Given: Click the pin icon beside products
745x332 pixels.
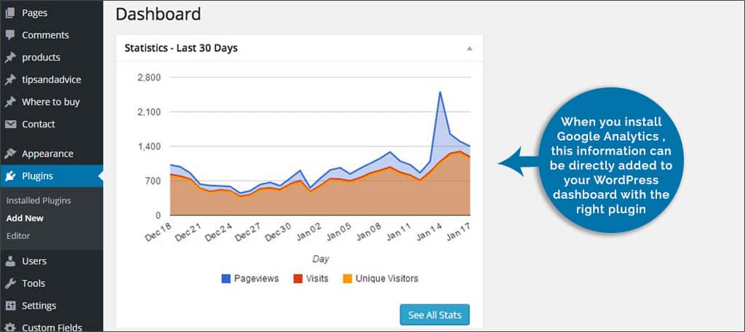Looking at the screenshot, I should point(10,58).
